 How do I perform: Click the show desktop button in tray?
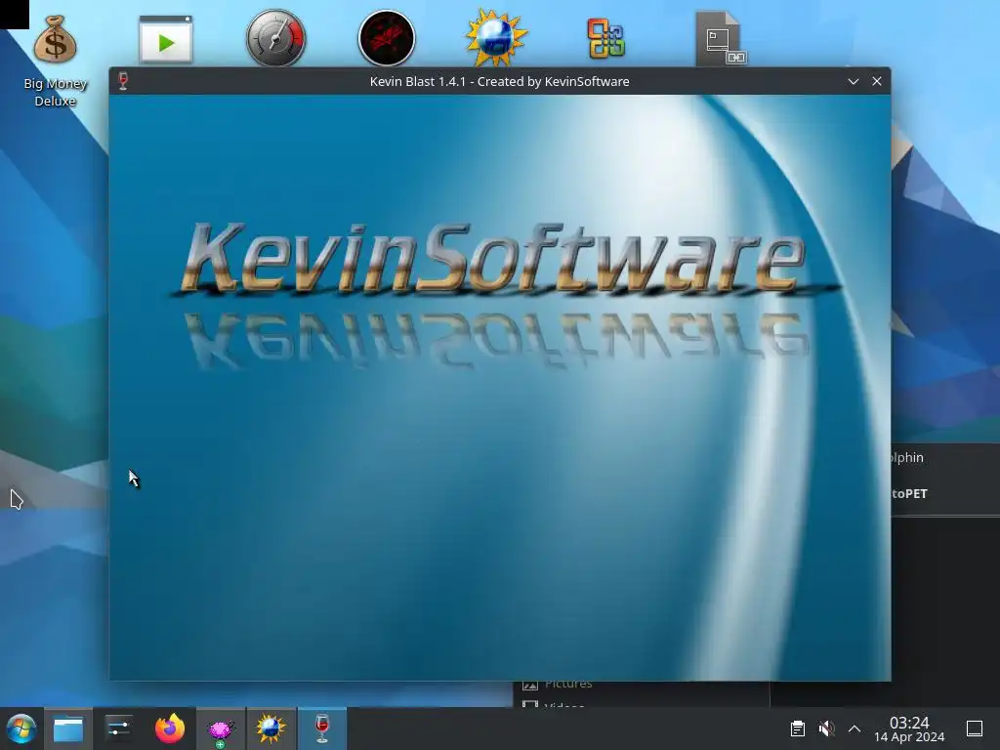tap(975, 729)
